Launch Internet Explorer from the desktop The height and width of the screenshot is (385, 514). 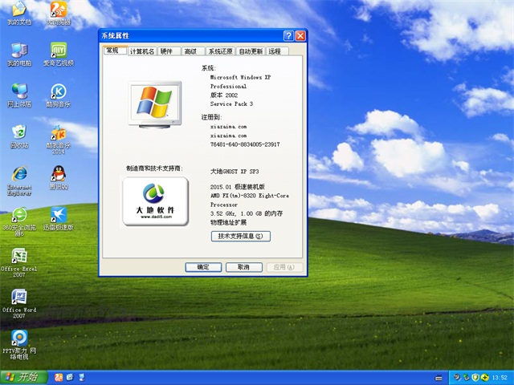click(18, 175)
